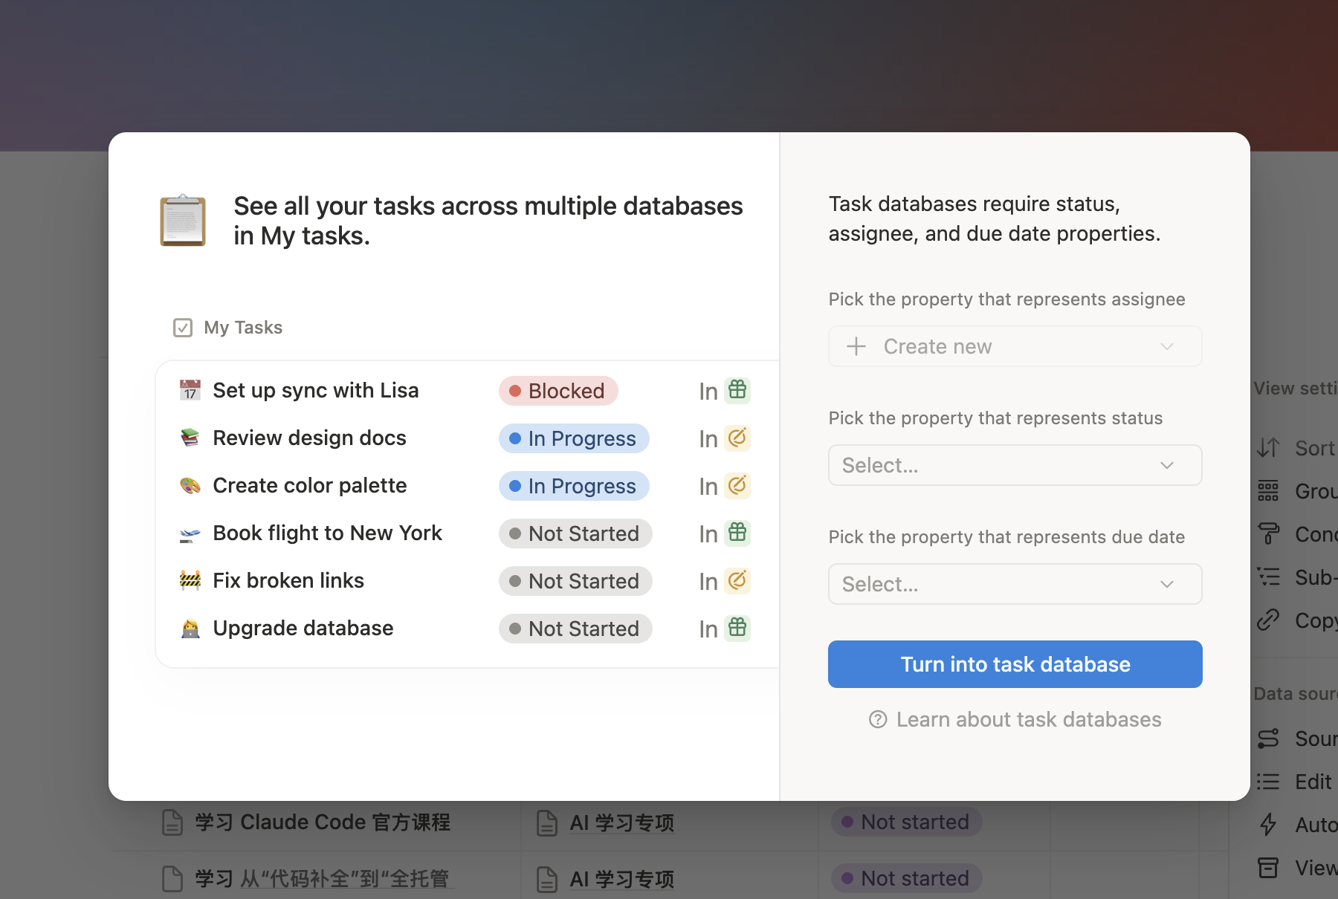Click the clipboard icon beside the heading
This screenshot has height=899, width=1338.
click(x=183, y=221)
